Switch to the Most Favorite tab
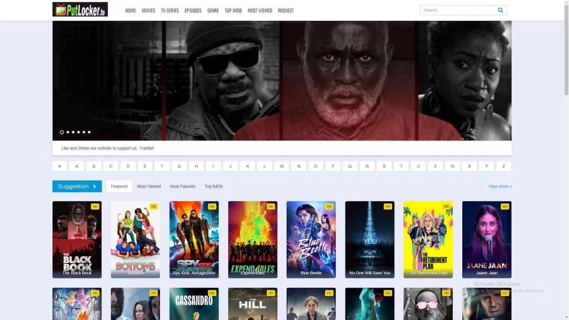This screenshot has width=569, height=320. pyautogui.click(x=182, y=187)
